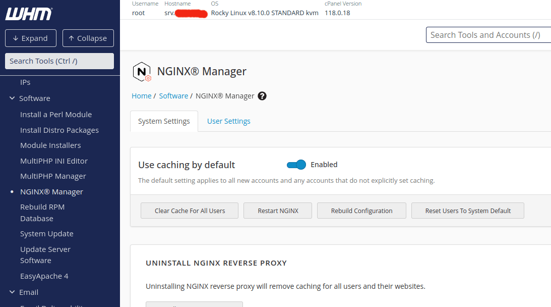
Task: Click the Rebuild Configuration button
Action: 361,211
